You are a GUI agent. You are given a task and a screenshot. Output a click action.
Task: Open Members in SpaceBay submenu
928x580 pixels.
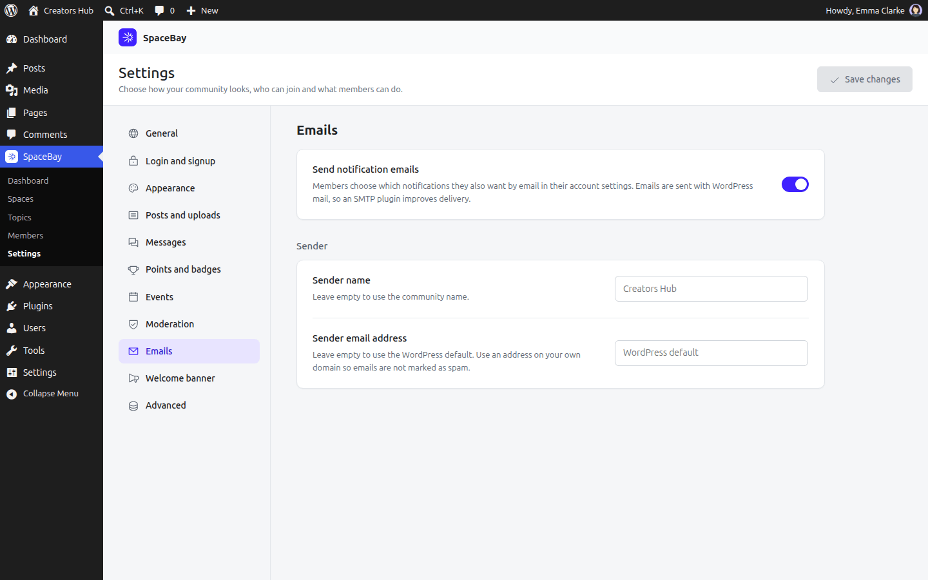[52, 235]
